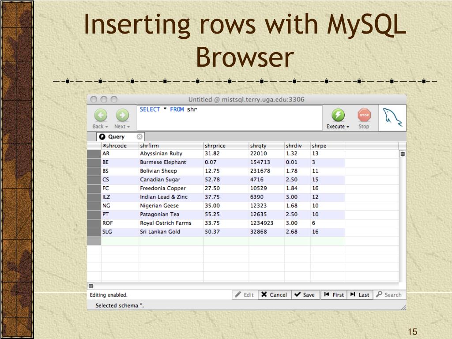Select the Query tab

tap(120, 137)
